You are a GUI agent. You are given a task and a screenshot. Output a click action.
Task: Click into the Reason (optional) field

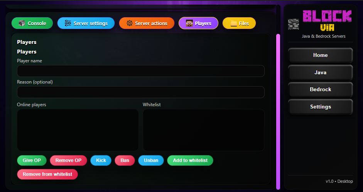[x=140, y=92]
